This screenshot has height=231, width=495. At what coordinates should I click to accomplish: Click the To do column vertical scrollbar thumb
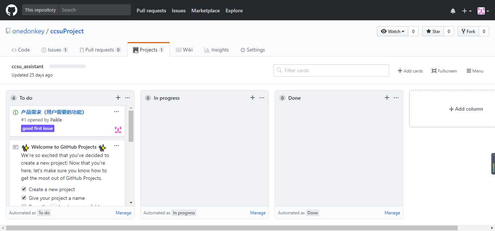tap(131, 126)
